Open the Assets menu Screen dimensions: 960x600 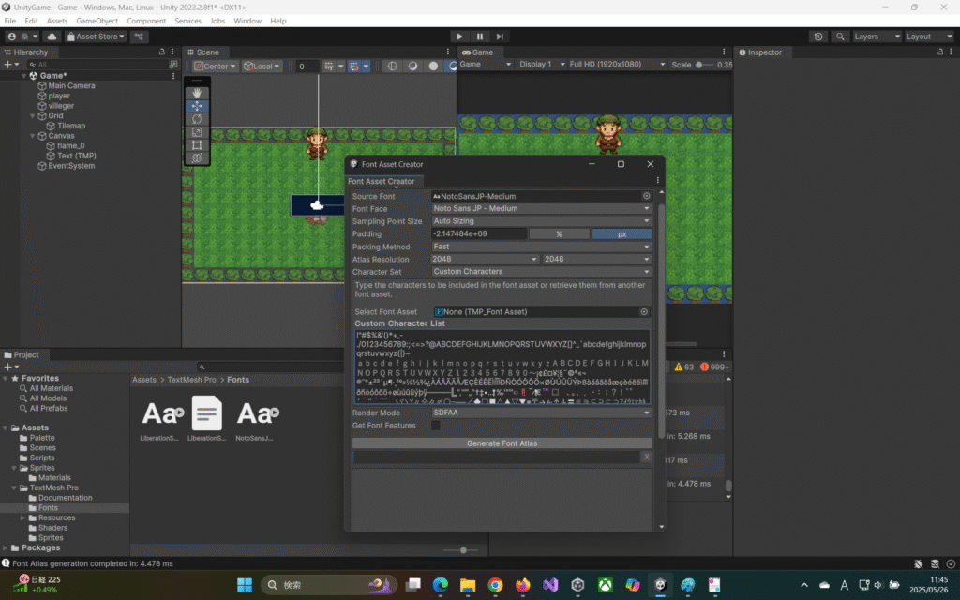click(57, 21)
